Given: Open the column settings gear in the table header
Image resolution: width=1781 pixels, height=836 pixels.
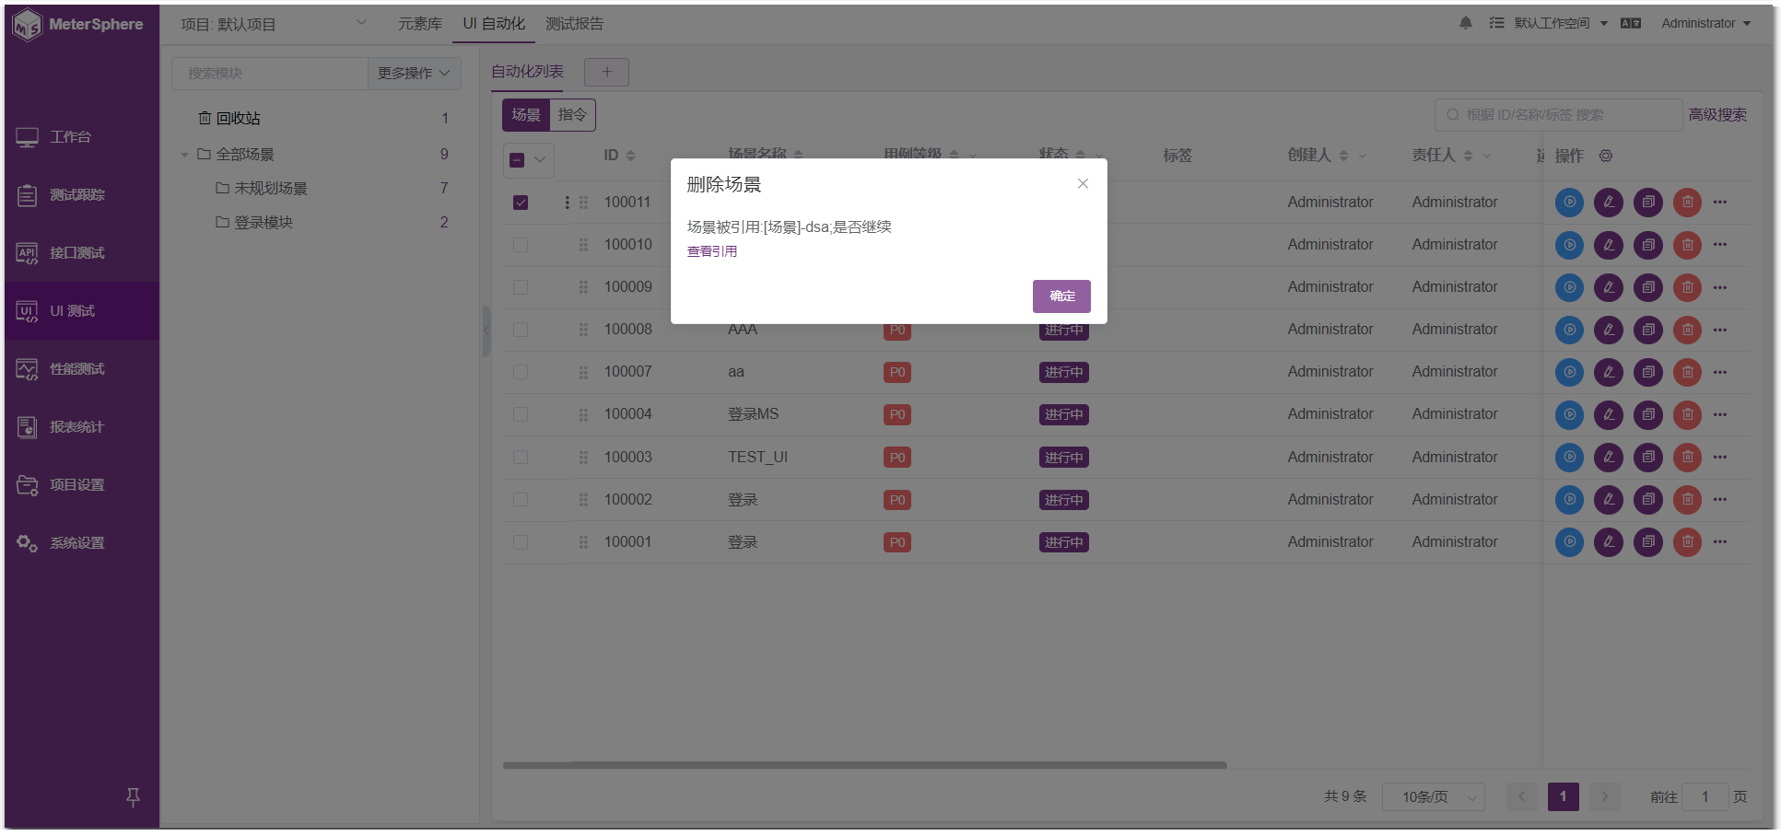Looking at the screenshot, I should [x=1606, y=156].
